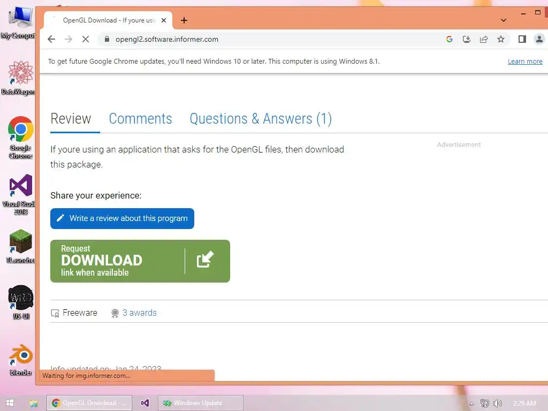
Task: Open volume tray icon
Action: tap(497, 404)
